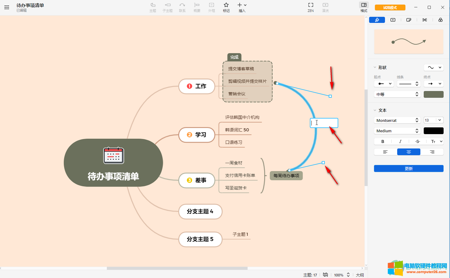Select the 完成 boundary label

click(x=234, y=57)
